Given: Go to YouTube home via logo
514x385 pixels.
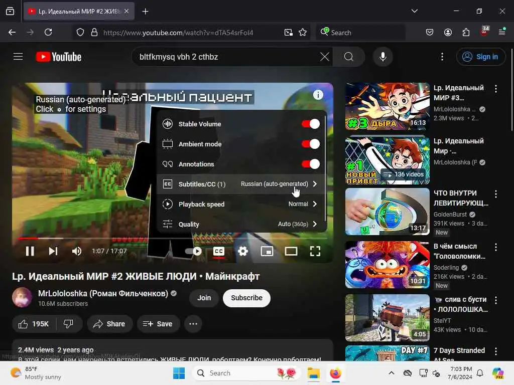Looking at the screenshot, I should pyautogui.click(x=59, y=57).
